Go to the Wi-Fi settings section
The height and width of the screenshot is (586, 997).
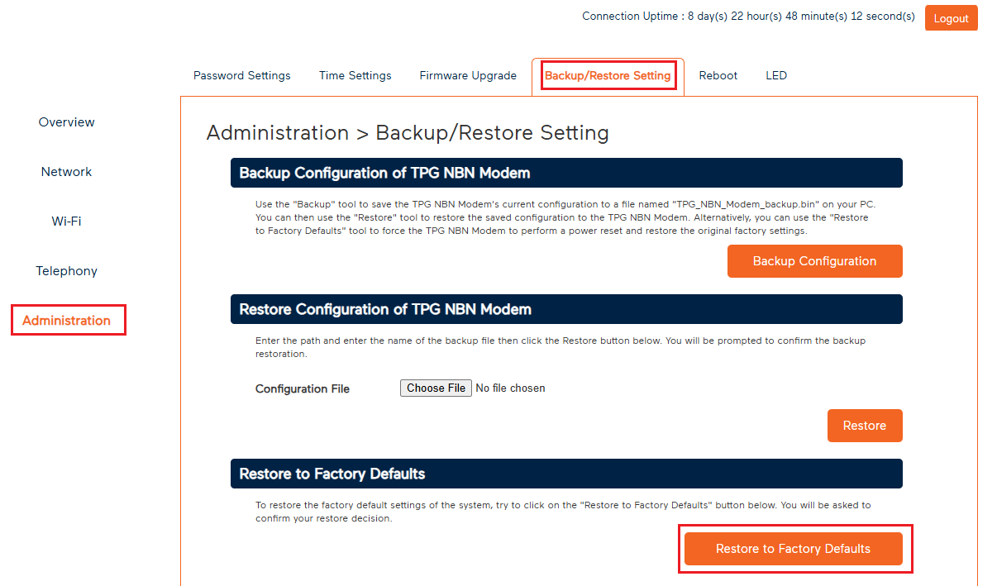[66, 221]
